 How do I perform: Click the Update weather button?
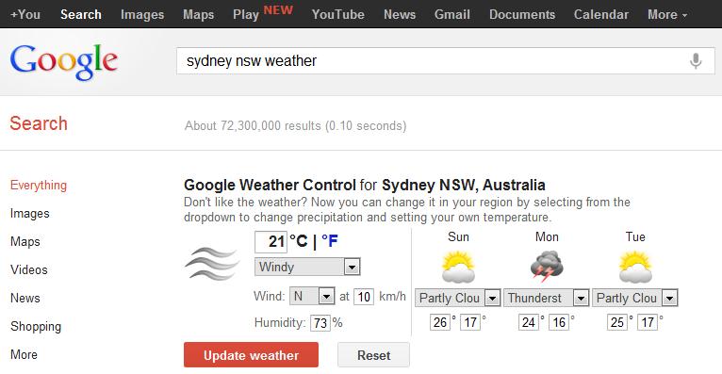tap(251, 354)
